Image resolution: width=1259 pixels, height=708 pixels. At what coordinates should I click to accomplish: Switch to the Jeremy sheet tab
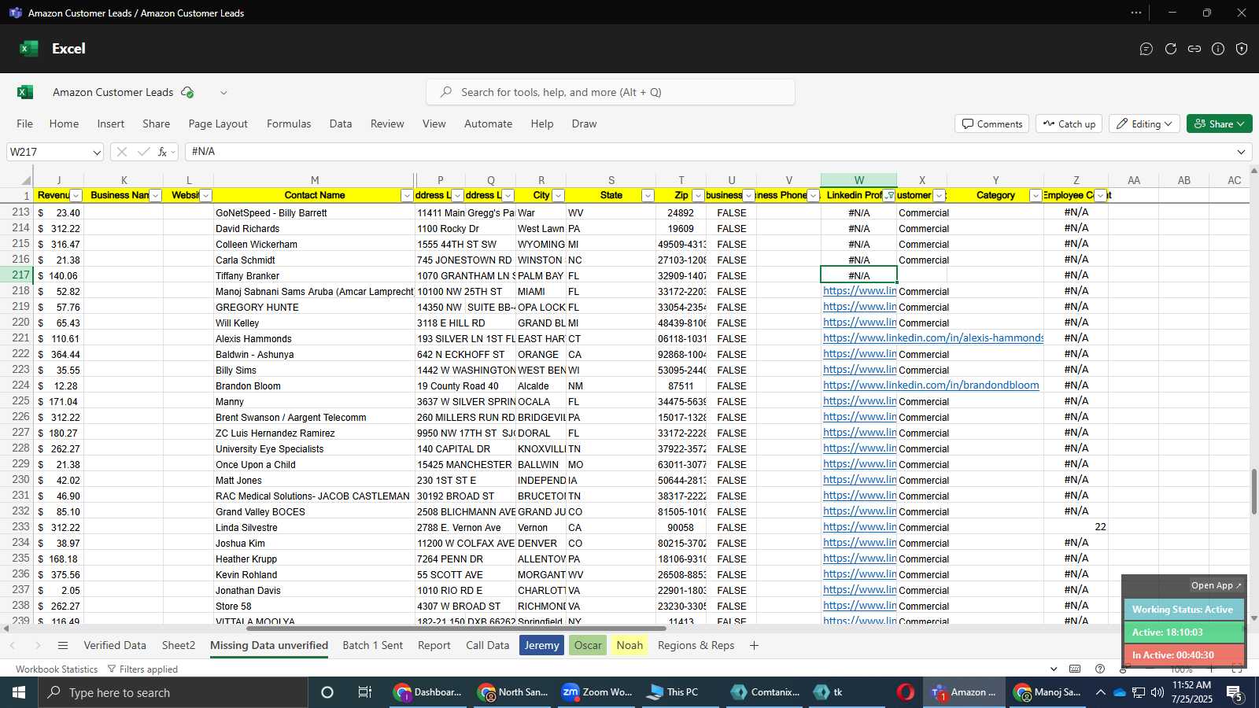[541, 645]
